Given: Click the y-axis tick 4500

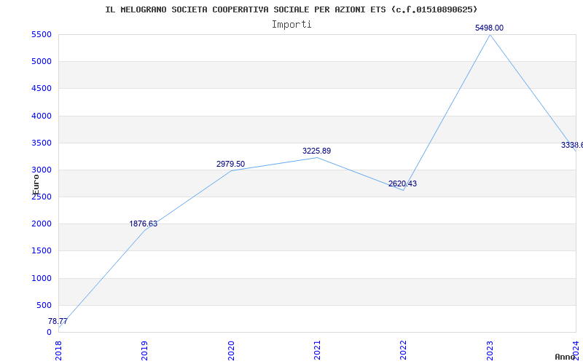Looking at the screenshot, I should 42,88.
